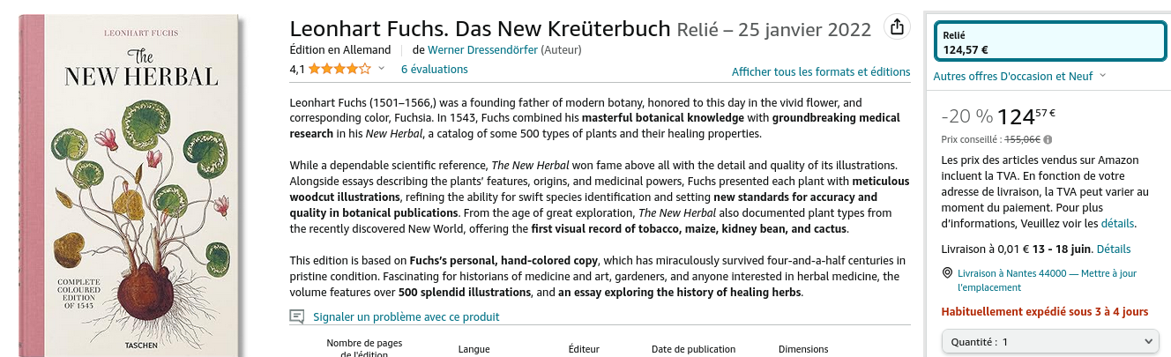Viewport: 1171px width, 357px height.
Task: Click the orange star rating icons
Action: pos(339,69)
